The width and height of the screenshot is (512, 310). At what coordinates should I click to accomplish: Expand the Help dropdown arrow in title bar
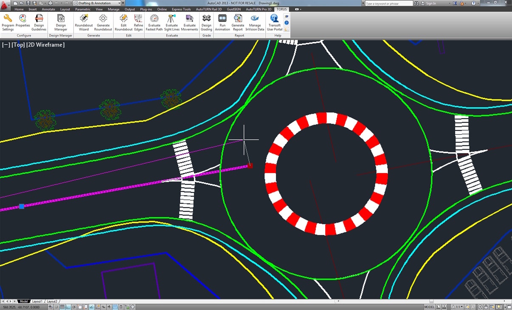pyautogui.click(x=479, y=3)
